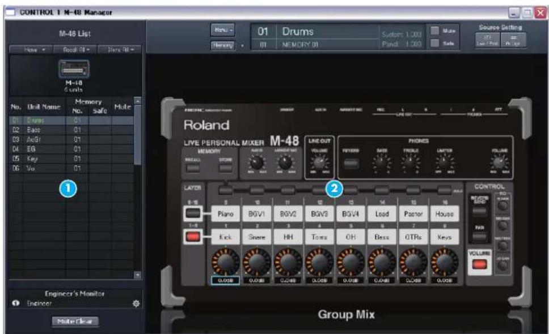Toggle the Pan control button
Image resolution: width=549 pixels, height=334 pixels.
[x=479, y=237]
